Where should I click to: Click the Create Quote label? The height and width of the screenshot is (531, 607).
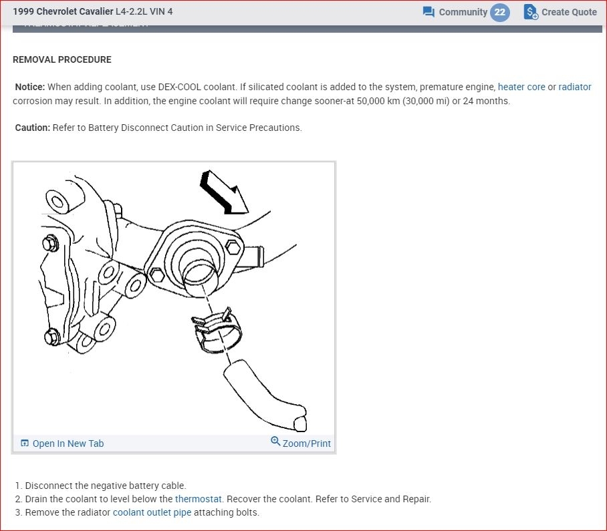point(569,12)
